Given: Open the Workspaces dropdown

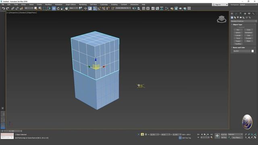Looking at the screenshot, I should [248, 4].
